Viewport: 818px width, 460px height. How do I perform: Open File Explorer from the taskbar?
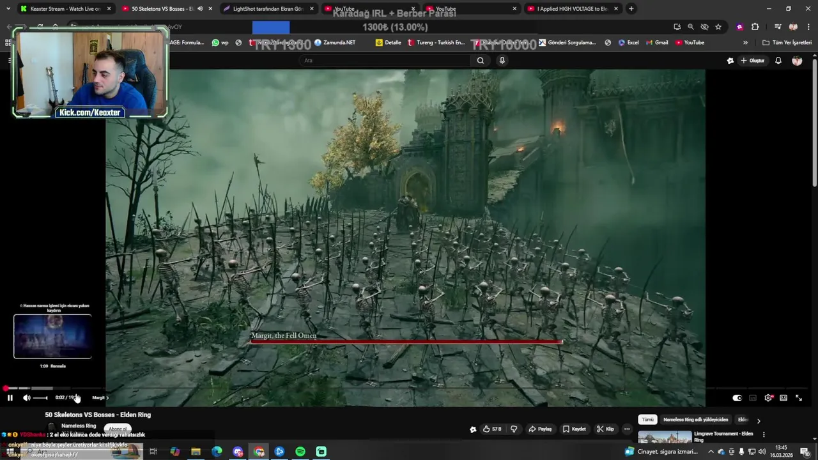pos(196,452)
